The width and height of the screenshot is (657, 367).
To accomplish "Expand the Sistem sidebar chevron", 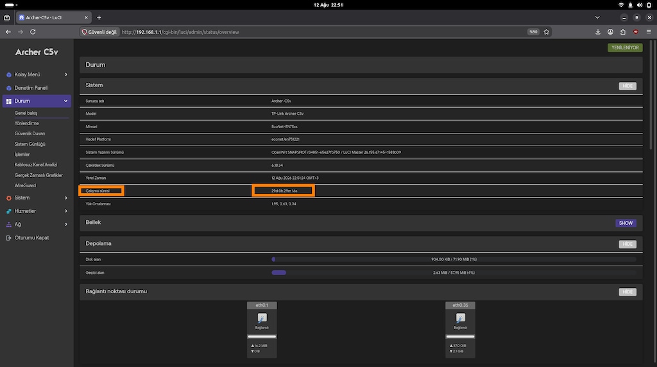I will [x=66, y=198].
